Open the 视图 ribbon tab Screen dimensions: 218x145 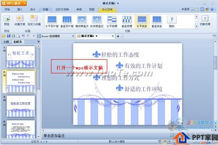point(92,9)
